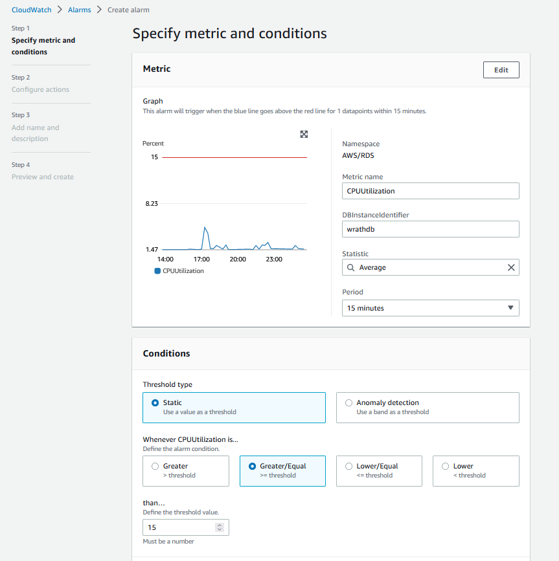Viewport: 559px width, 561px height.
Task: Click the Edit metric button
Action: tap(501, 70)
